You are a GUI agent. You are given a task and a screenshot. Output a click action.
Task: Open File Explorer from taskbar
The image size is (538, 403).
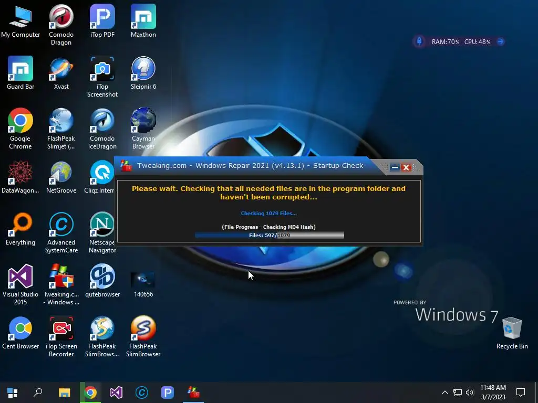64,393
